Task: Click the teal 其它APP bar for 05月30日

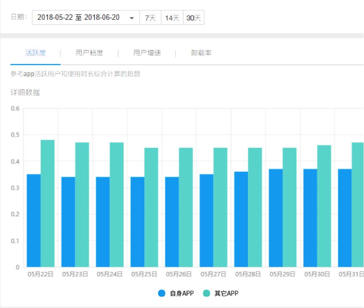Action: pyautogui.click(x=324, y=206)
